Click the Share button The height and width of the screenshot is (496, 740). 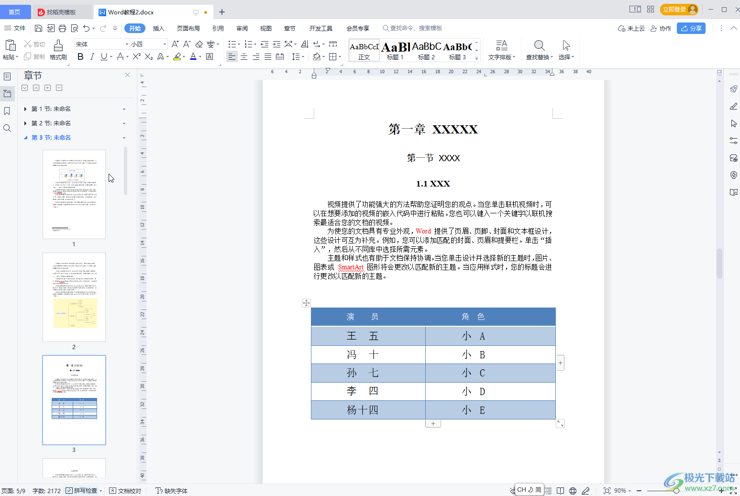[691, 28]
